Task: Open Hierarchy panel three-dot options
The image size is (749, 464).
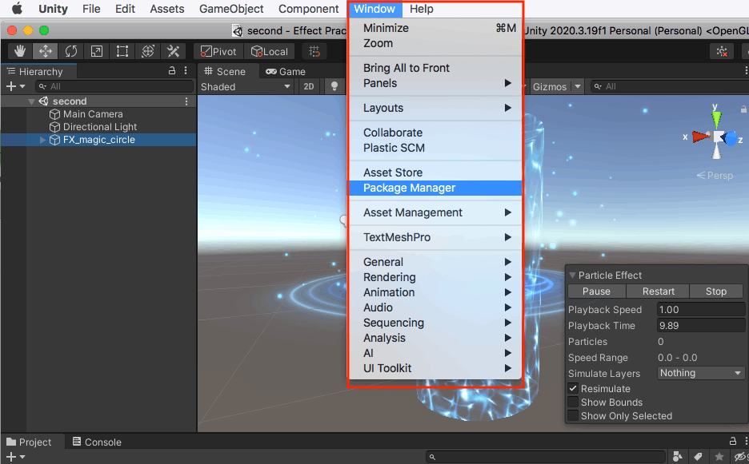Action: point(186,70)
